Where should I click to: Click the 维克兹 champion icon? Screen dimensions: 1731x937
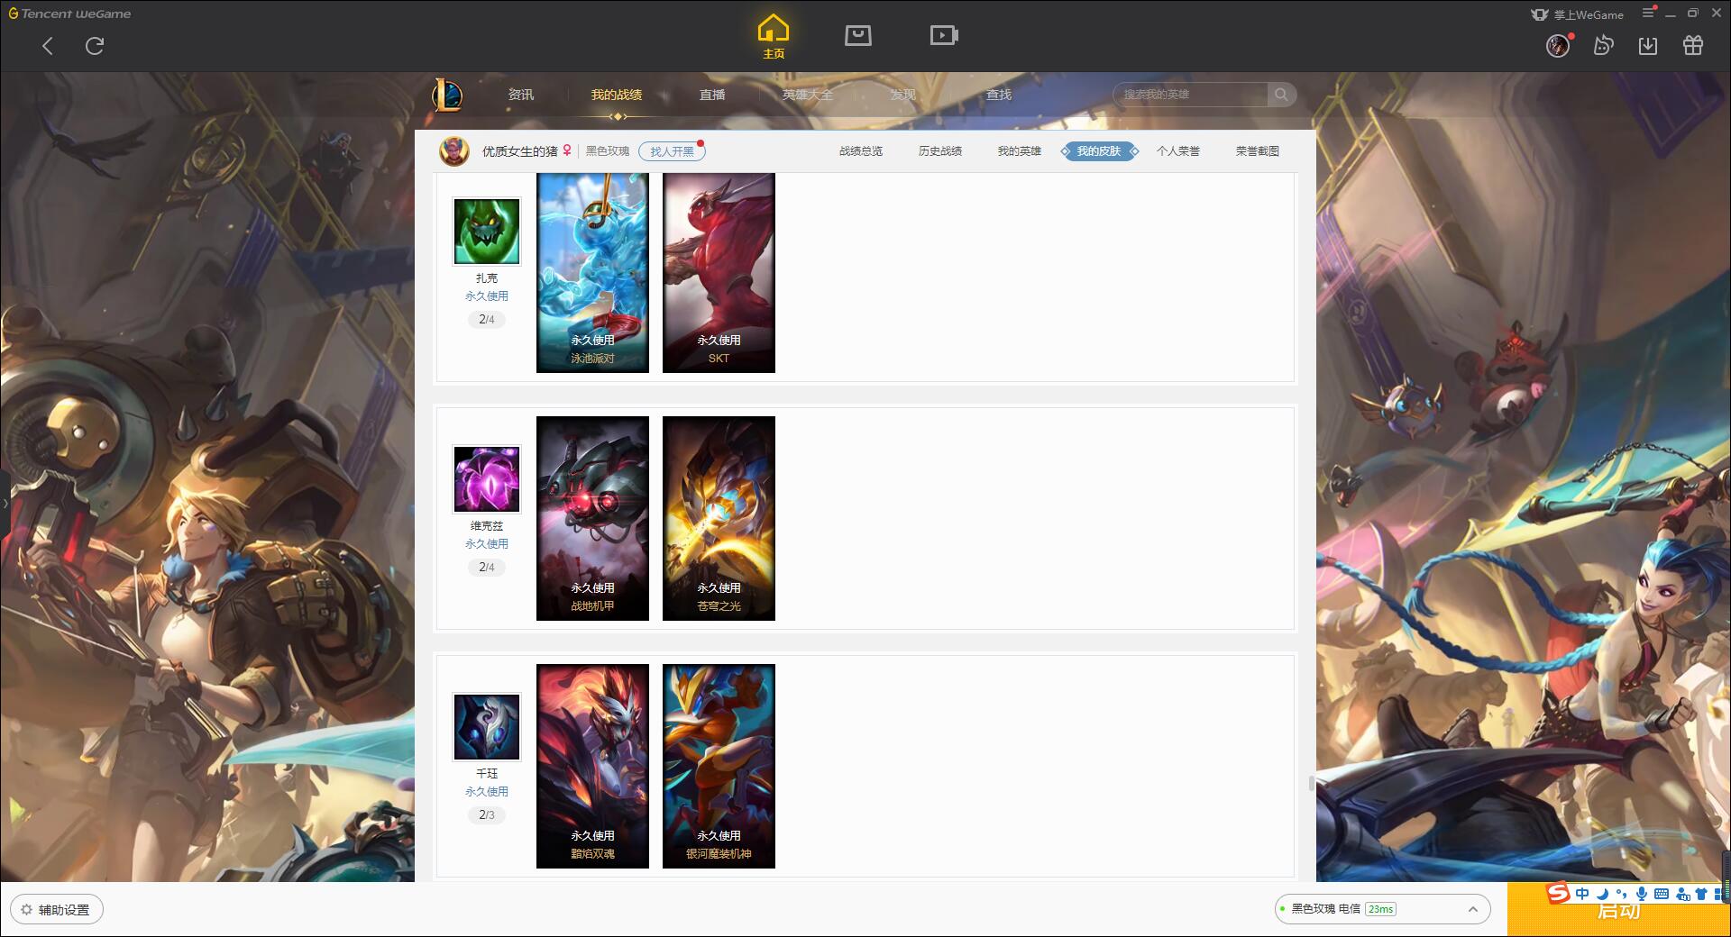(487, 479)
